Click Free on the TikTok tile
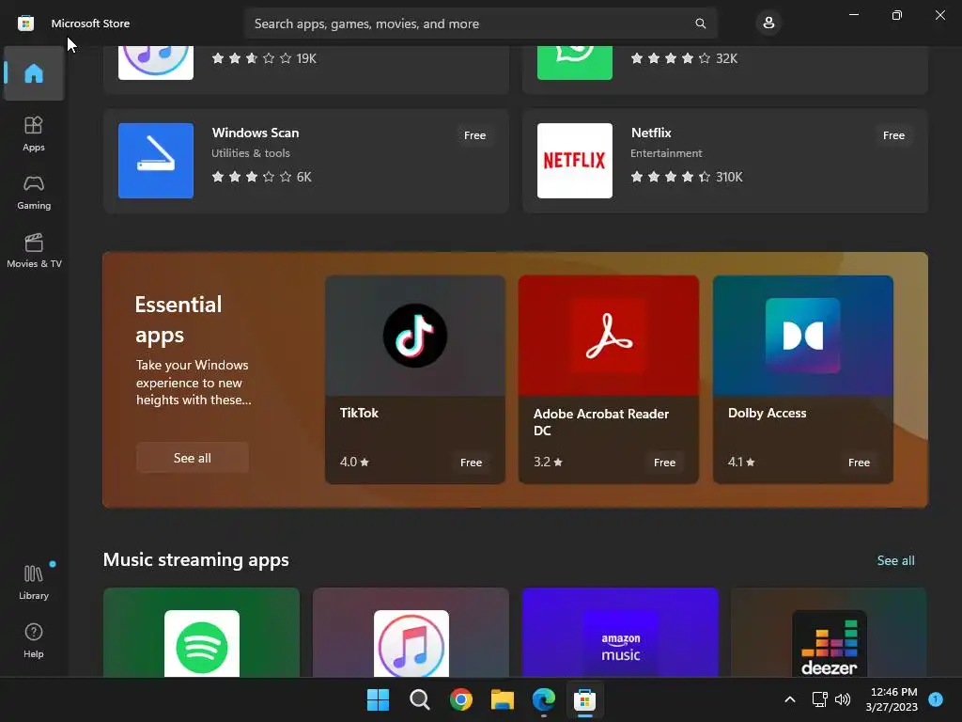 [x=472, y=463]
